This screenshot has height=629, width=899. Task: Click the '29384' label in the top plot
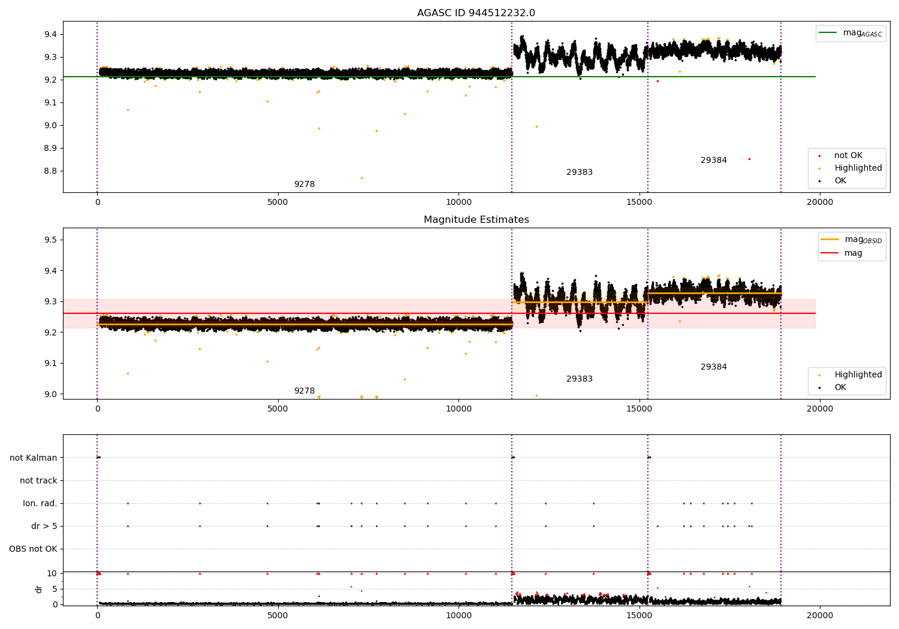point(714,161)
